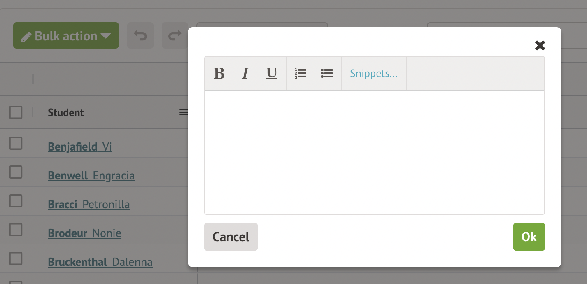This screenshot has height=284, width=587.
Task: Toggle underline formatting
Action: tap(272, 74)
